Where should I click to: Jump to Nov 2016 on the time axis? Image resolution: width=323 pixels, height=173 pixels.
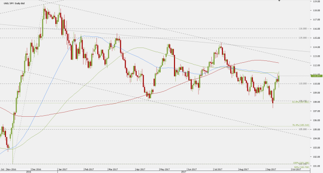coord(12,169)
